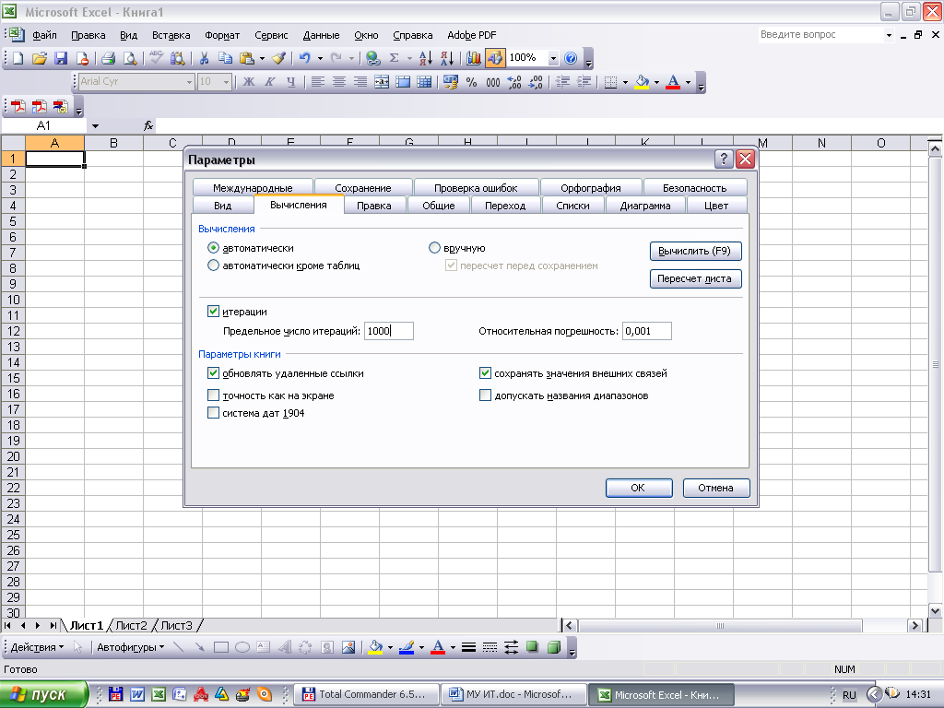The width and height of the screenshot is (944, 708).
Task: Open the Borders dropdown arrow
Action: point(626,82)
